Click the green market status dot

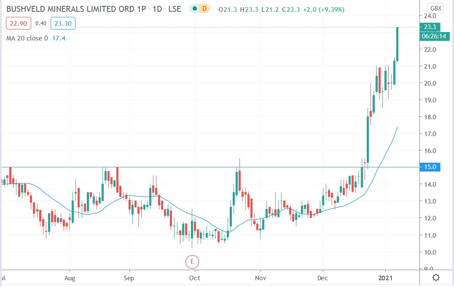click(195, 9)
